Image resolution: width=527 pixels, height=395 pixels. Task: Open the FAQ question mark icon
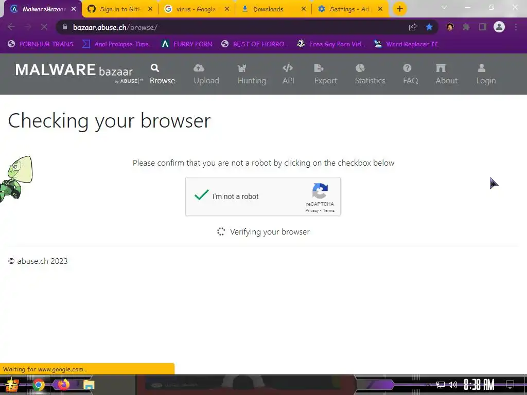(407, 68)
